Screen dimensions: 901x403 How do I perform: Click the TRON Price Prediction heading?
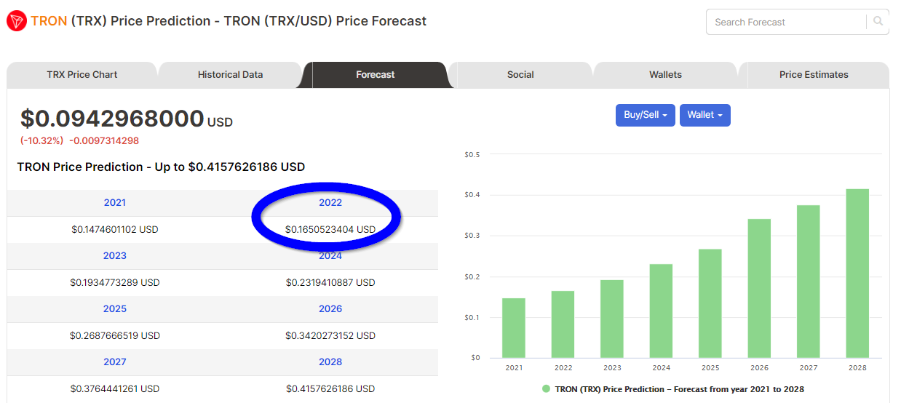tap(161, 167)
